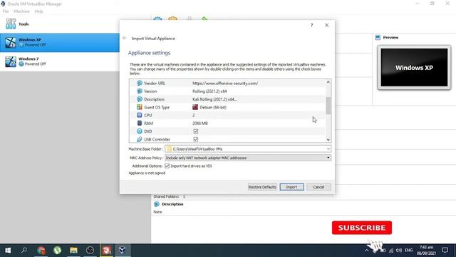Open the Help menu
The width and height of the screenshot is (456, 257).
(x=38, y=11)
